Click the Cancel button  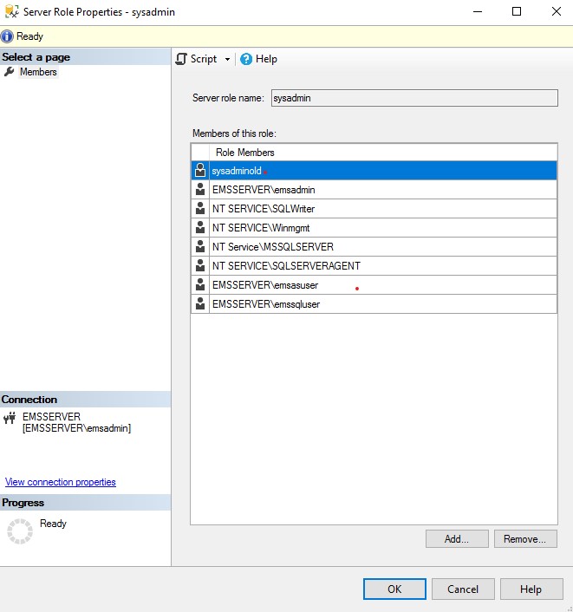pyautogui.click(x=463, y=589)
